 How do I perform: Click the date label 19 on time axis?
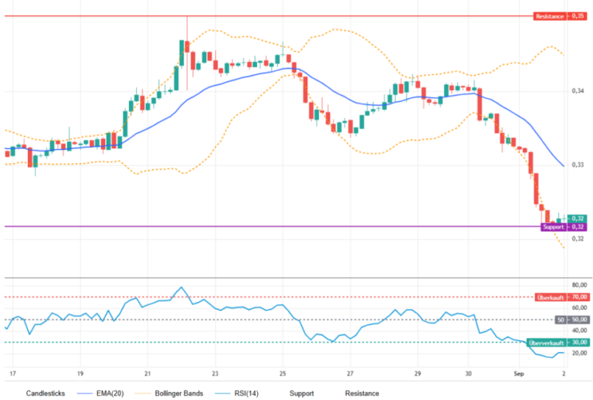pyautogui.click(x=80, y=374)
